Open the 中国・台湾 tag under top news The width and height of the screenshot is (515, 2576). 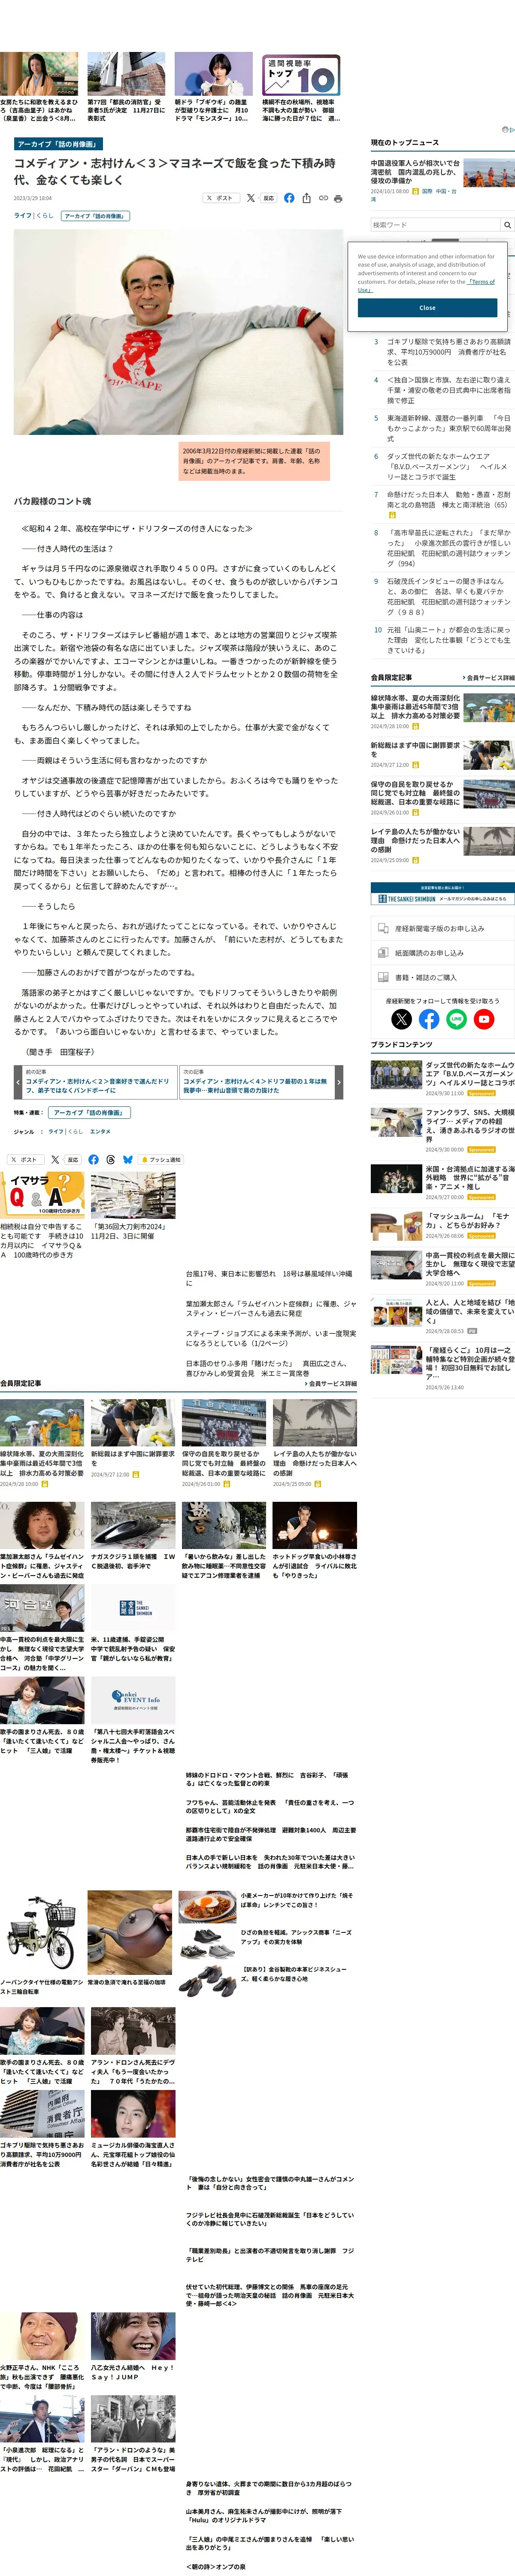446,191
